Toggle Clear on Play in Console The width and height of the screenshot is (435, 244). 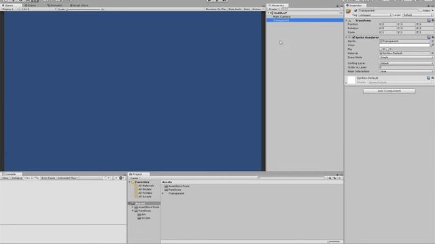click(32, 178)
